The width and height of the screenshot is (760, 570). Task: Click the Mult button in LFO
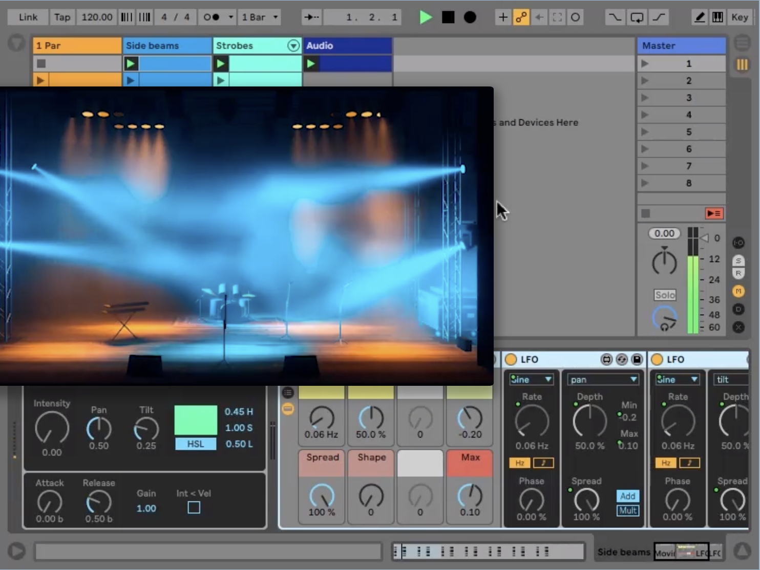point(627,511)
